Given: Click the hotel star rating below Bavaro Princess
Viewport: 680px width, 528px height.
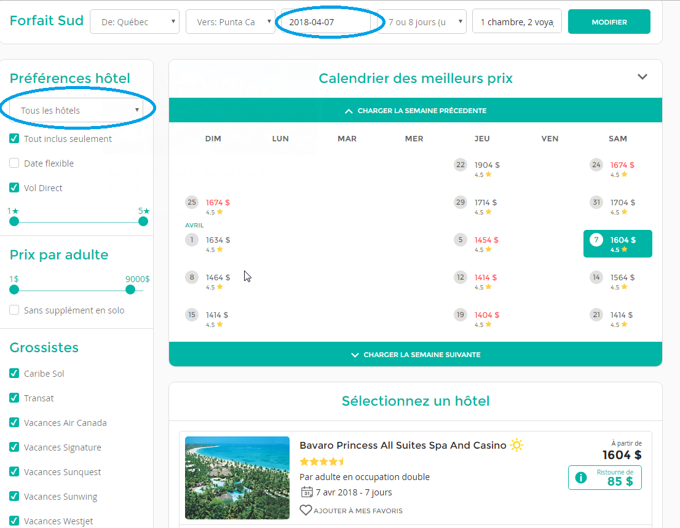Looking at the screenshot, I should coord(322,461).
